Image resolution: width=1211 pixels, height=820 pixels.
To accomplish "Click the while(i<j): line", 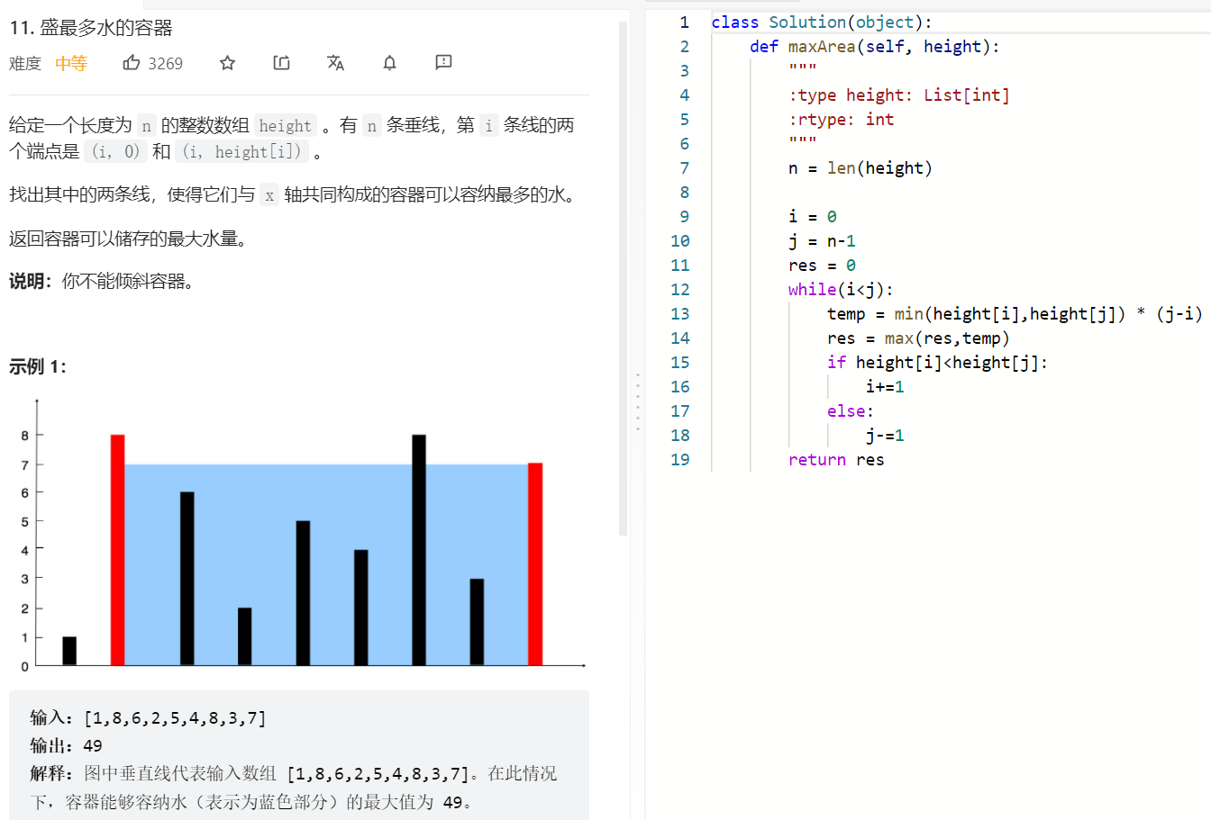I will (841, 290).
